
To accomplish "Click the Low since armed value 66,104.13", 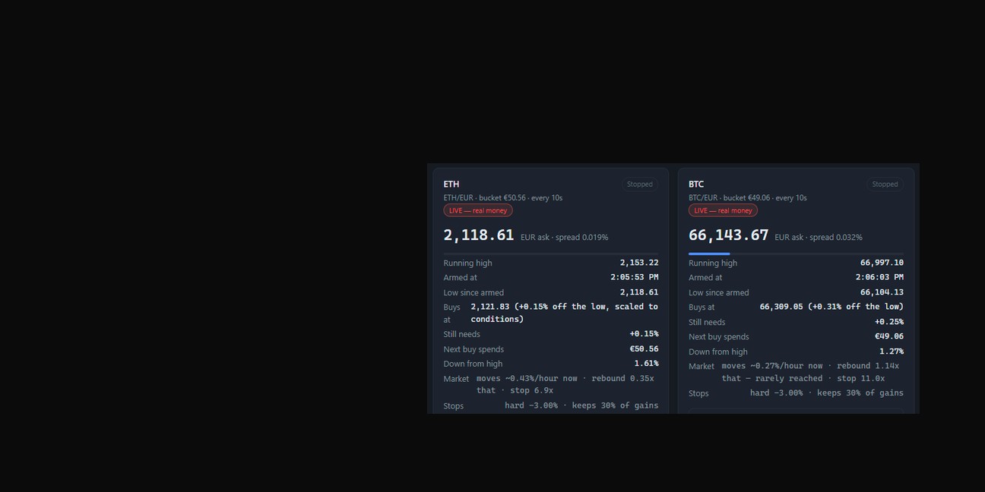I will [x=882, y=292].
